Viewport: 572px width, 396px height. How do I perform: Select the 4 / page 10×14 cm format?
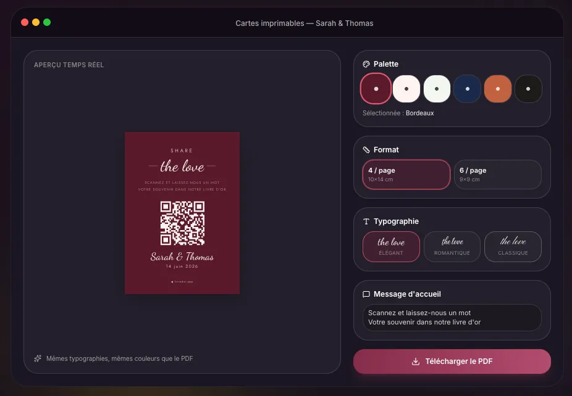406,175
